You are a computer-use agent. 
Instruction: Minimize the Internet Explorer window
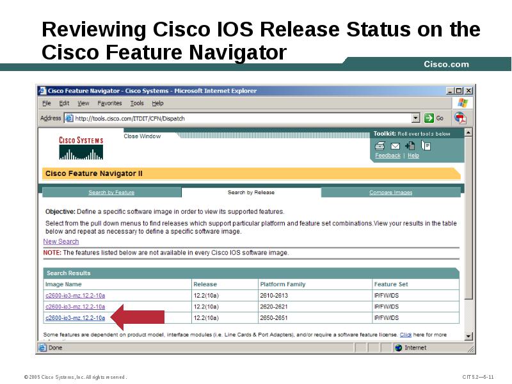point(451,91)
